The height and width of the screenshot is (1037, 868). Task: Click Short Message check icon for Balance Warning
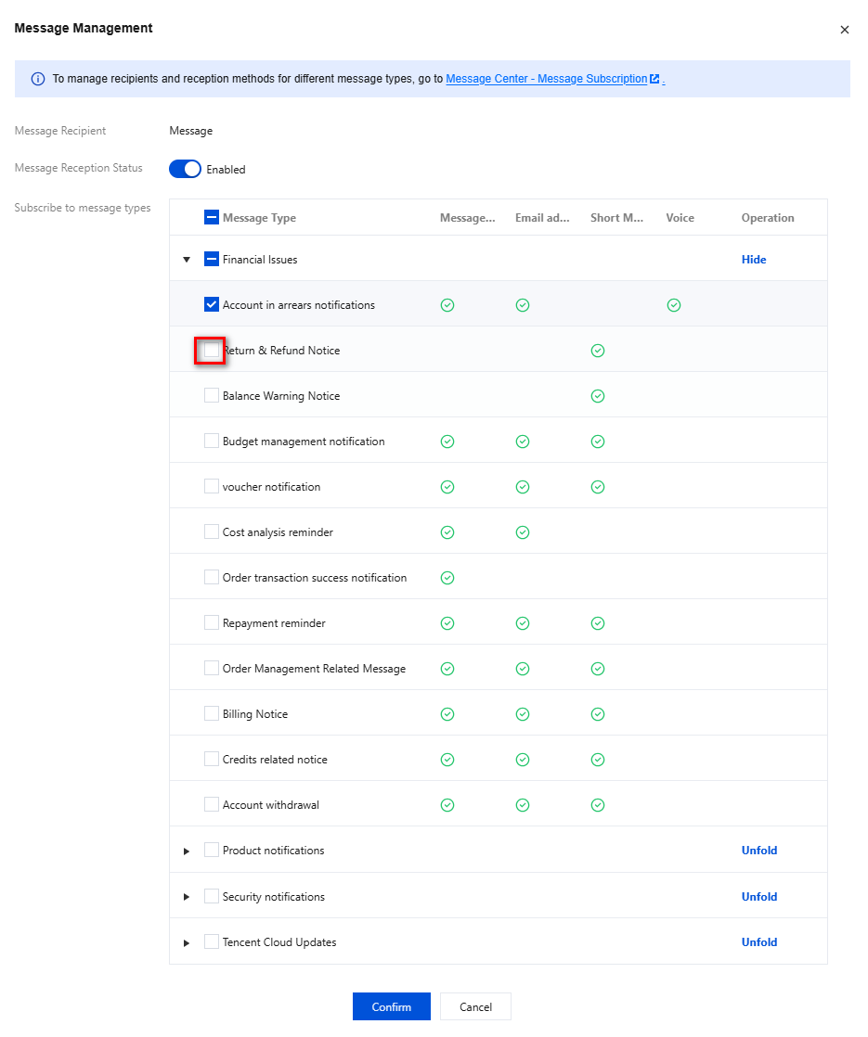598,396
